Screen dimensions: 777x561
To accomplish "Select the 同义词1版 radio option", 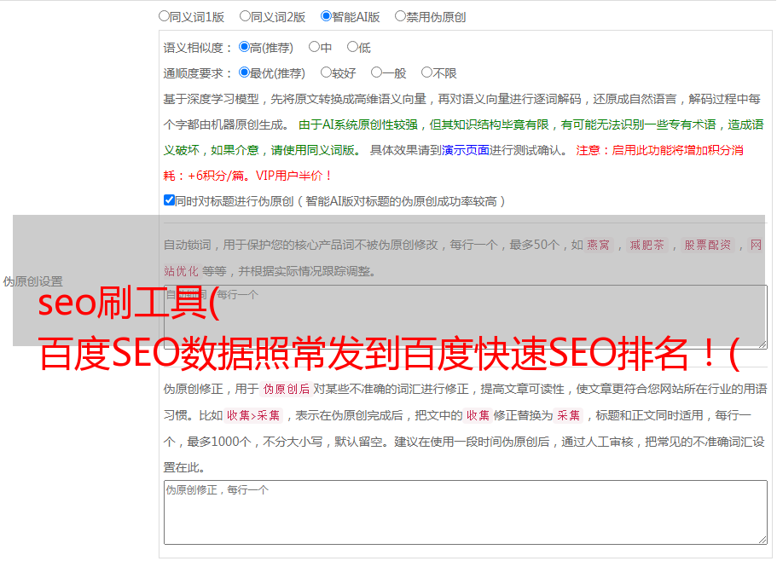I will coord(164,16).
